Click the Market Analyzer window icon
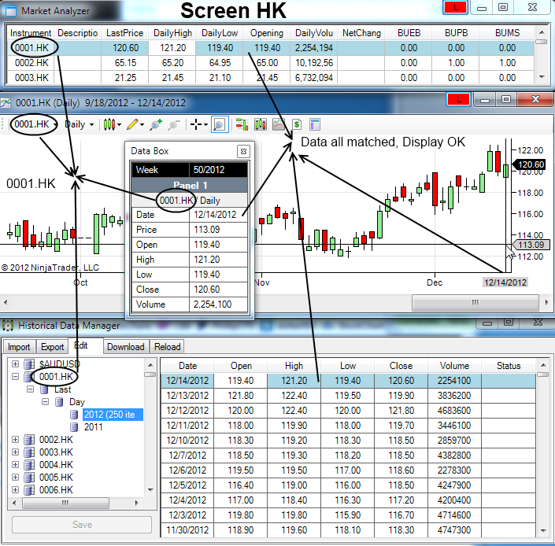This screenshot has height=546, width=555. coord(10,11)
